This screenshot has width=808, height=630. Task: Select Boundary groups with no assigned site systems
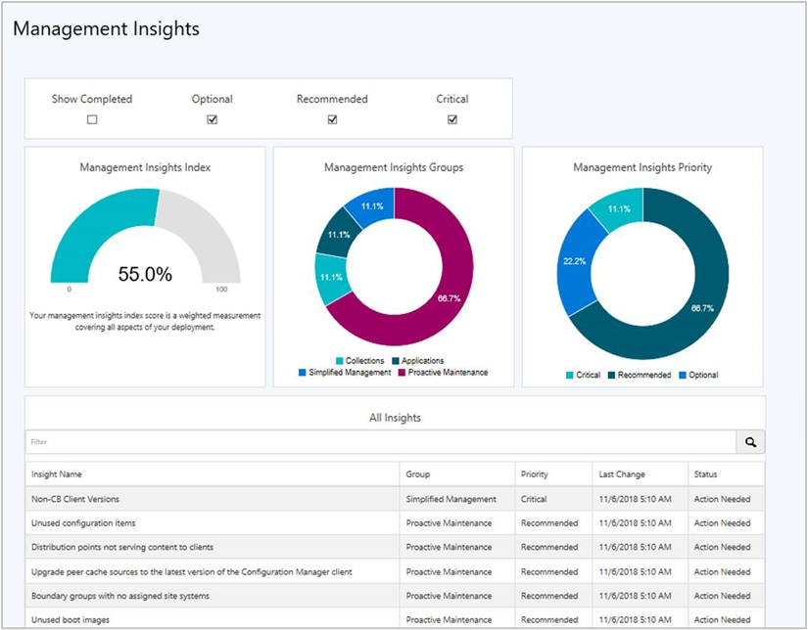tap(395, 596)
